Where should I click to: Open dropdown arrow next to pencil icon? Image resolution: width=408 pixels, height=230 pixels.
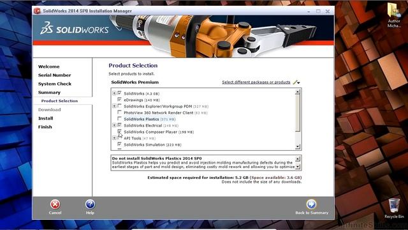tap(298, 82)
